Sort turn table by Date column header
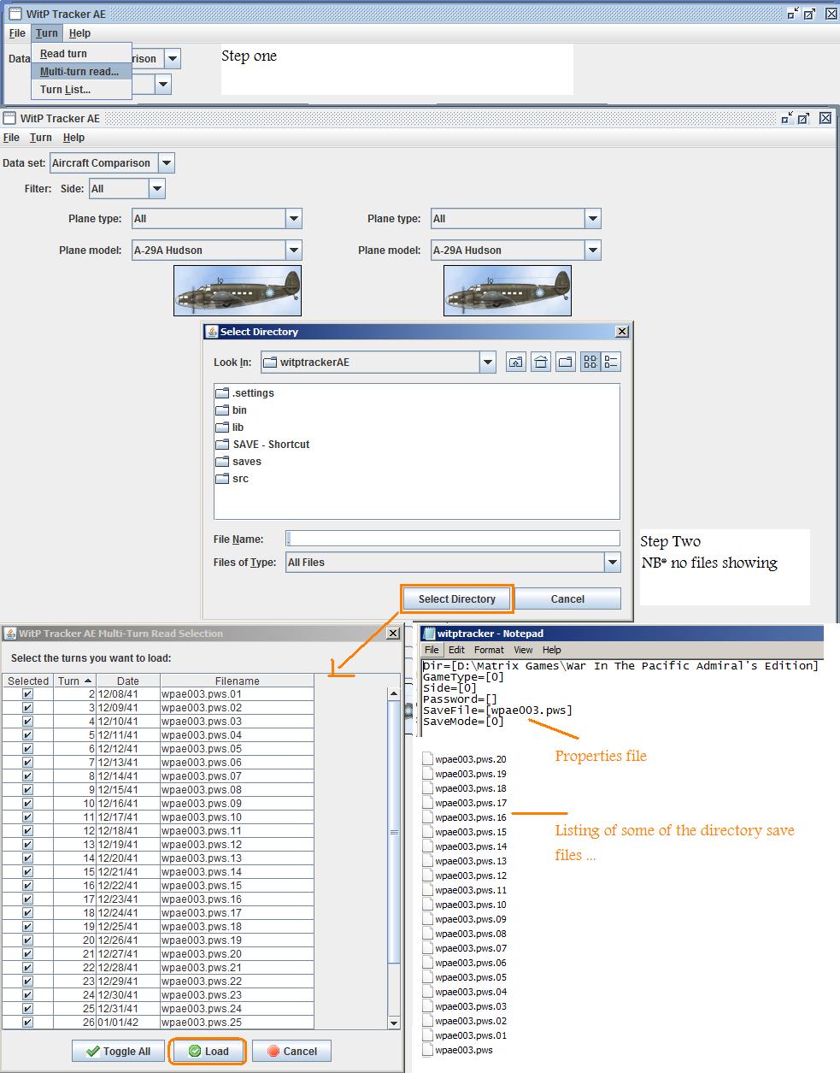The image size is (840, 1073). pyautogui.click(x=128, y=681)
